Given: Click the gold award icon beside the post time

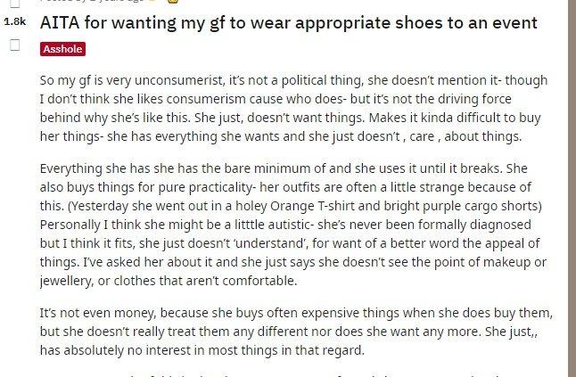Looking at the screenshot, I should tap(173, 1).
